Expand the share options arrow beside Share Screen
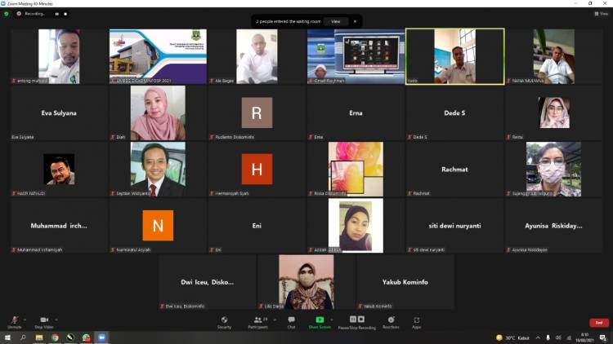This screenshot has height=344, width=613. click(x=332, y=320)
